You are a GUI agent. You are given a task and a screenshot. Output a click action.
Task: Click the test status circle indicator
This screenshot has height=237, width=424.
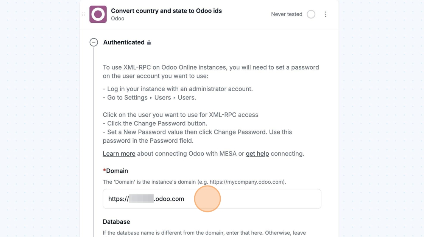(311, 14)
